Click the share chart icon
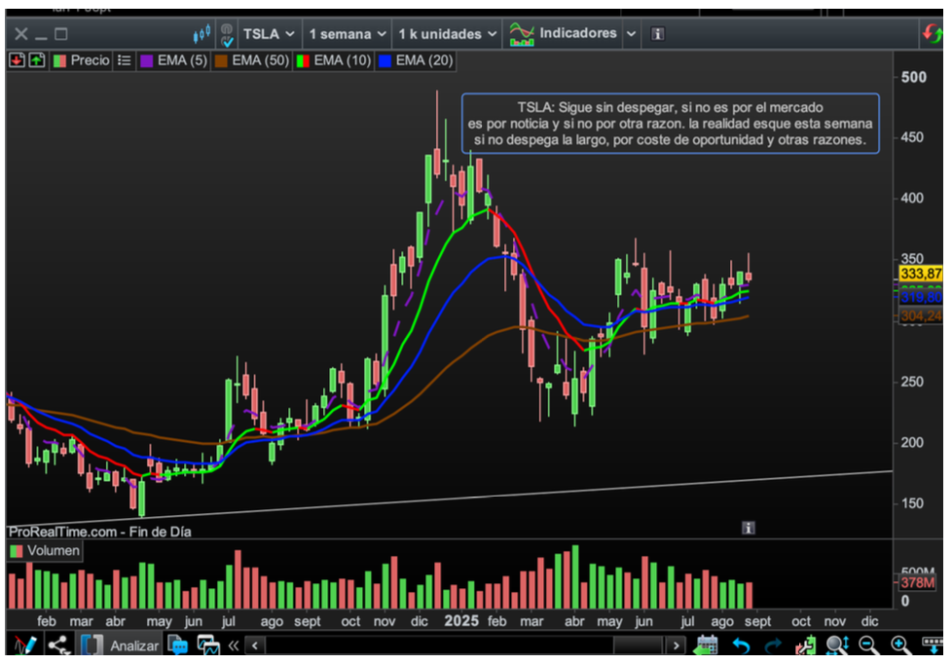Viewport: 952px width, 664px height. [58, 645]
